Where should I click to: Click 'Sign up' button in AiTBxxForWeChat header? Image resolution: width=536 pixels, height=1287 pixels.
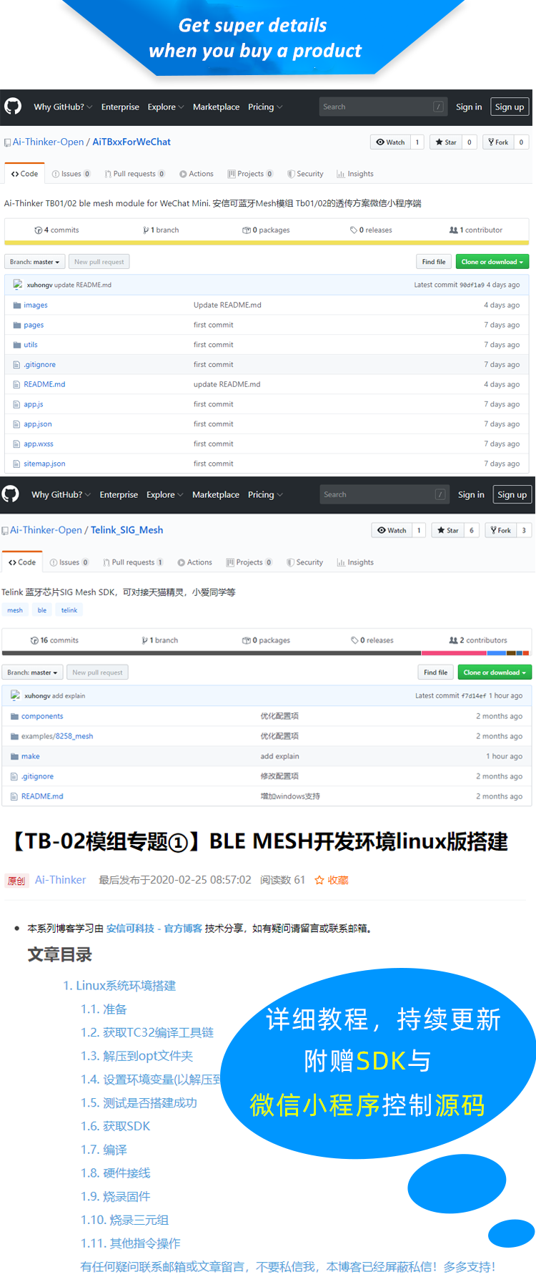tap(510, 107)
